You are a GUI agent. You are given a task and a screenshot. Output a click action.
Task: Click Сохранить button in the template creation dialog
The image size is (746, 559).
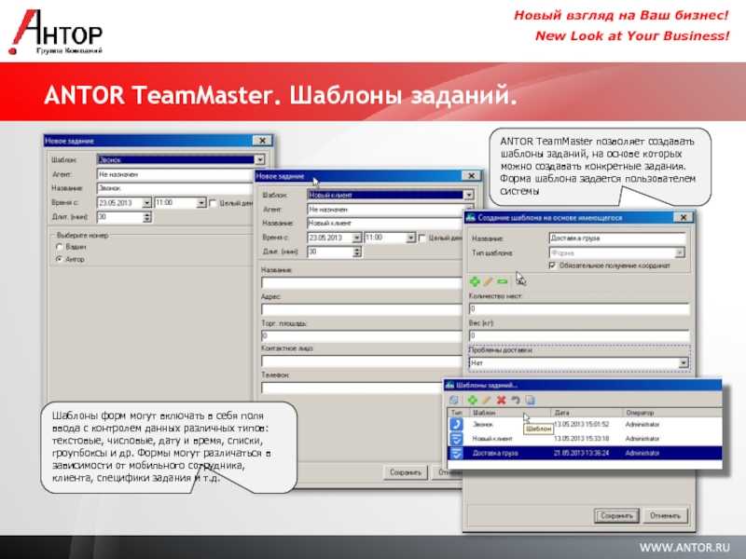(x=616, y=516)
